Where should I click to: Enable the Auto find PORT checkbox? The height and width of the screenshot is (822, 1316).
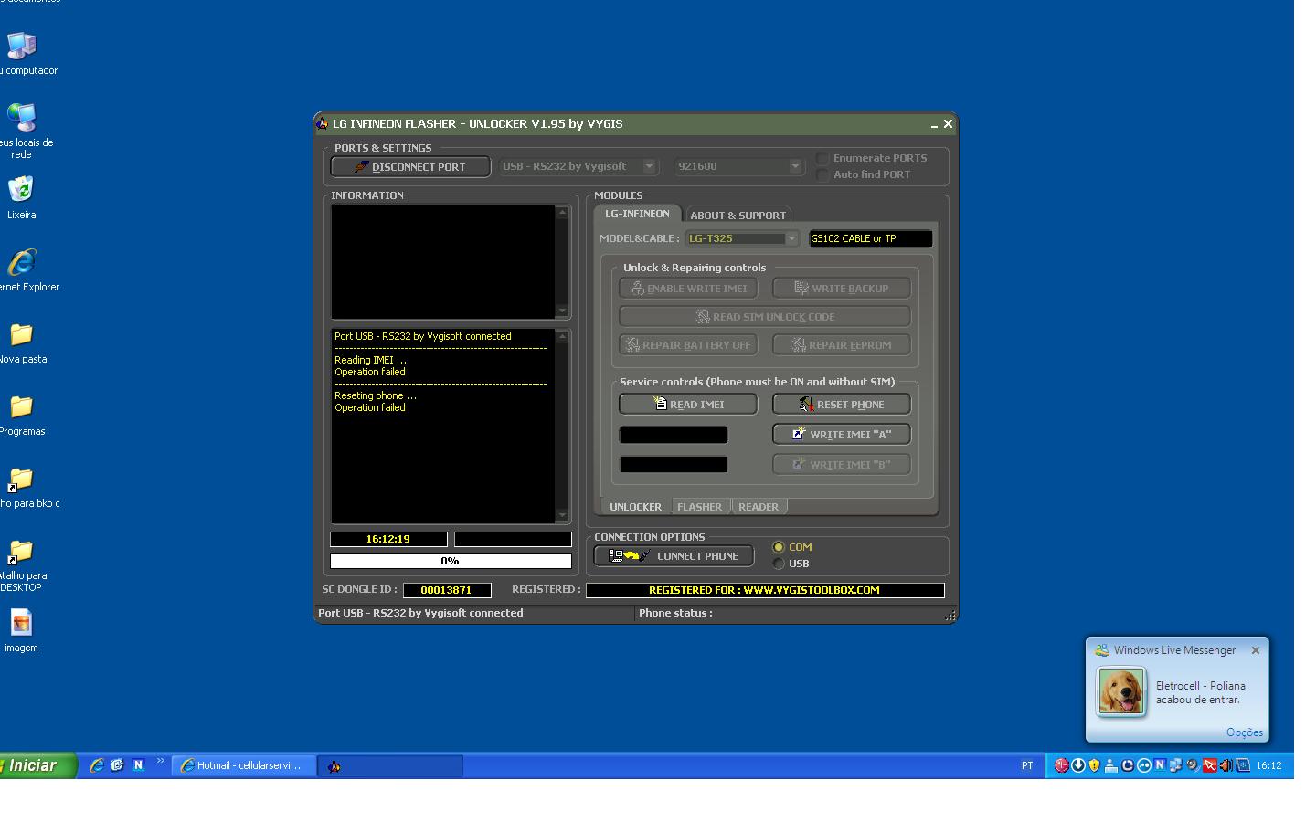tap(822, 174)
